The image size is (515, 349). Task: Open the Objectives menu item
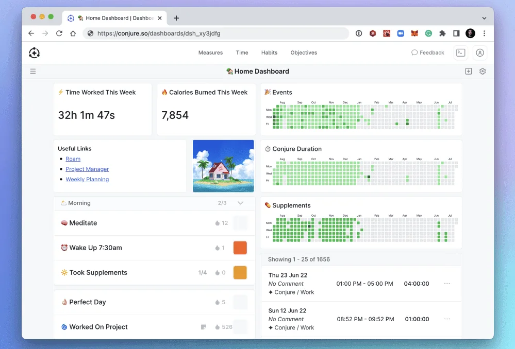304,53
